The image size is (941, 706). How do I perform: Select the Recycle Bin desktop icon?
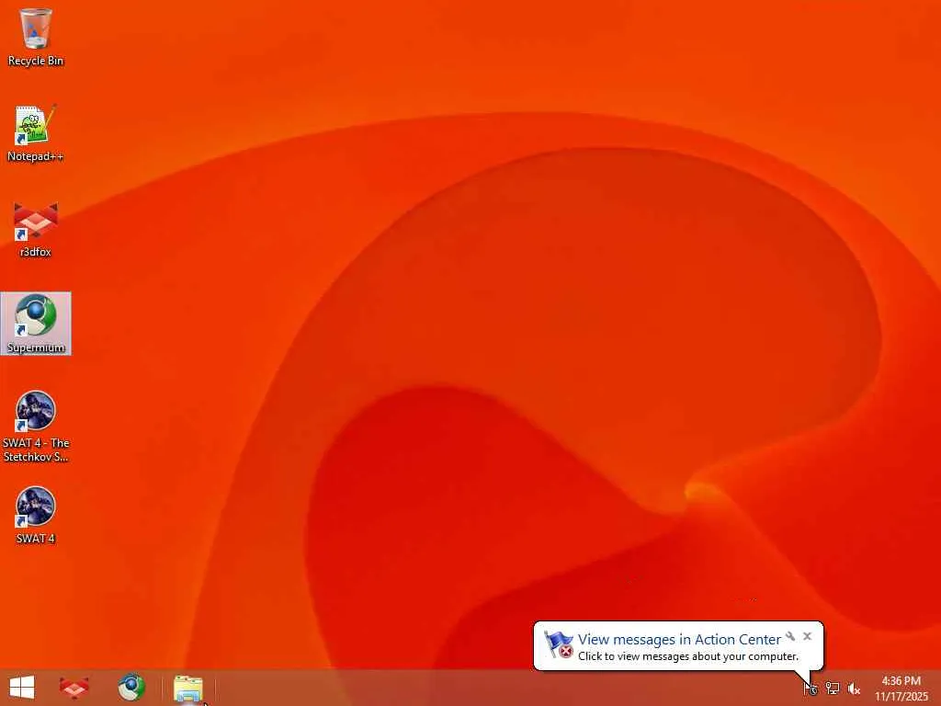[x=36, y=37]
